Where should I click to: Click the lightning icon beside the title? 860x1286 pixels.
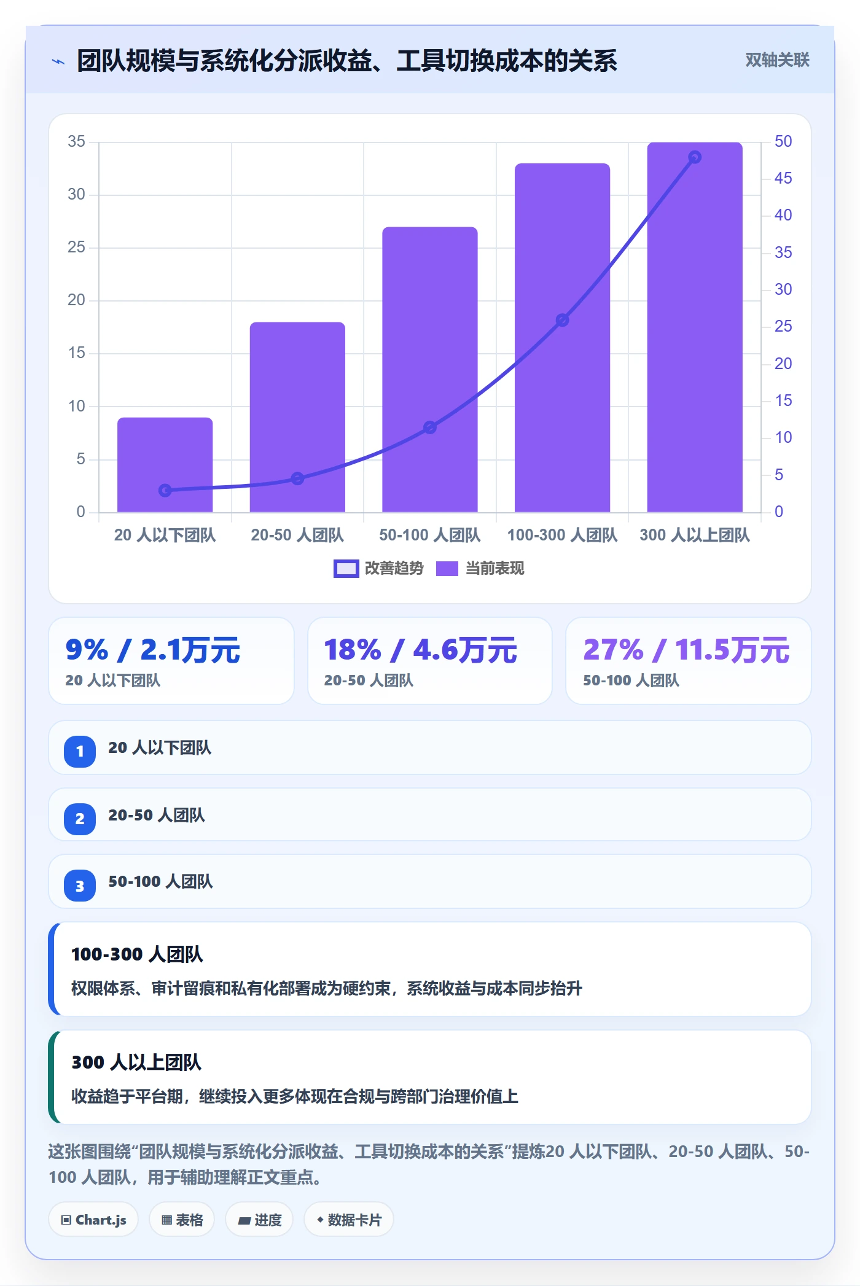pos(58,61)
